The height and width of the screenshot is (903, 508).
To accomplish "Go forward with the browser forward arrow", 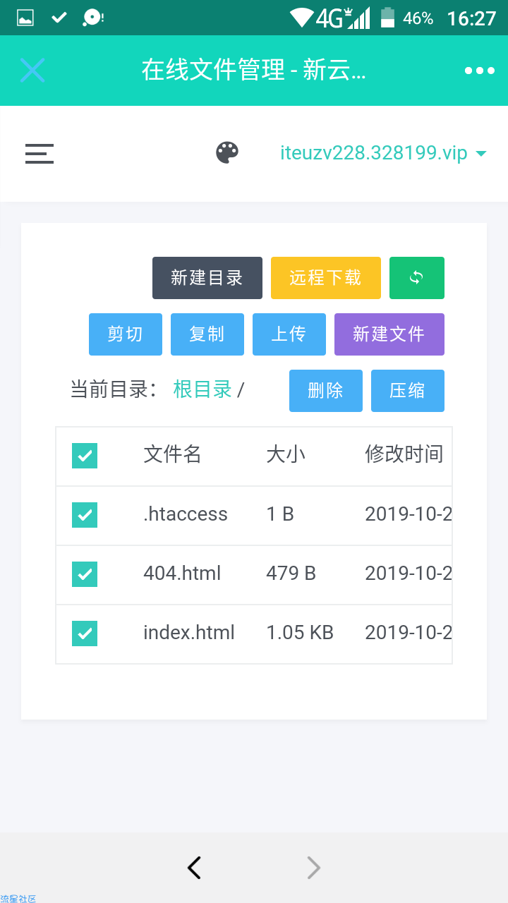I will pos(313,868).
